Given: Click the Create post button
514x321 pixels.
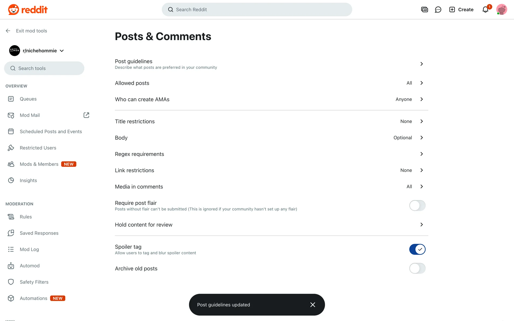Looking at the screenshot, I should [x=461, y=10].
